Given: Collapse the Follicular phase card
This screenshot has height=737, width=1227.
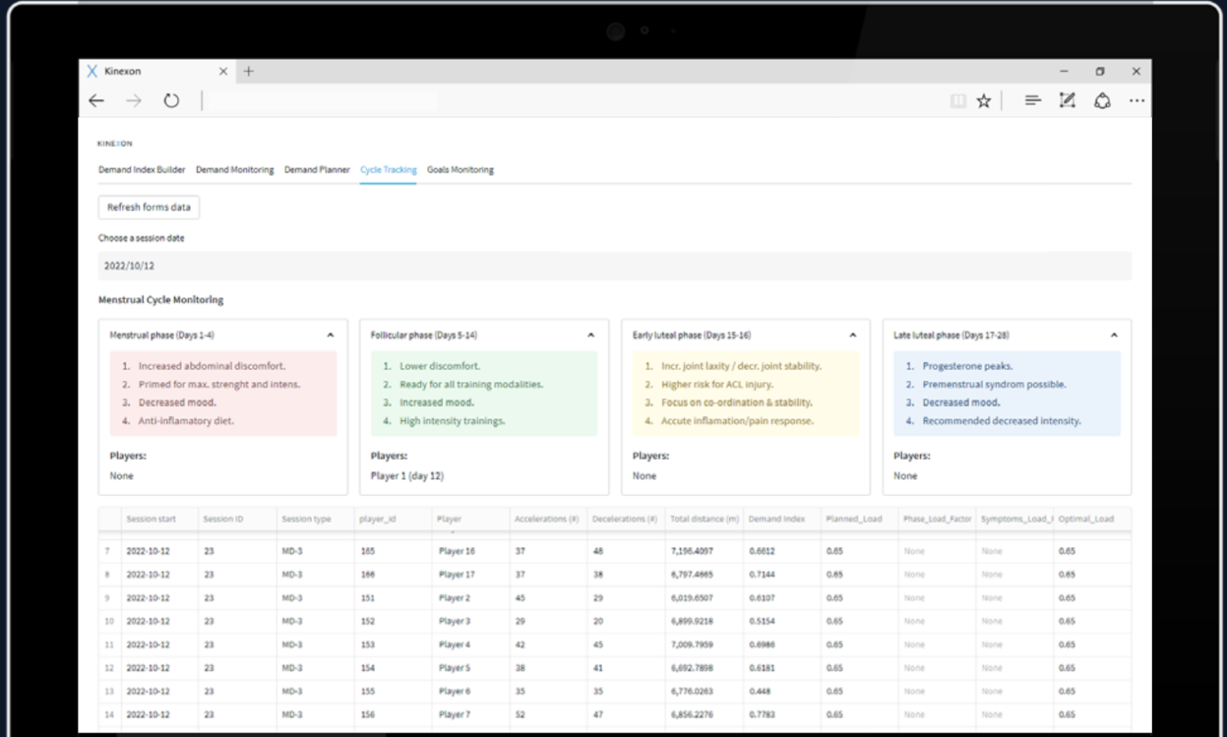Looking at the screenshot, I should [x=591, y=335].
